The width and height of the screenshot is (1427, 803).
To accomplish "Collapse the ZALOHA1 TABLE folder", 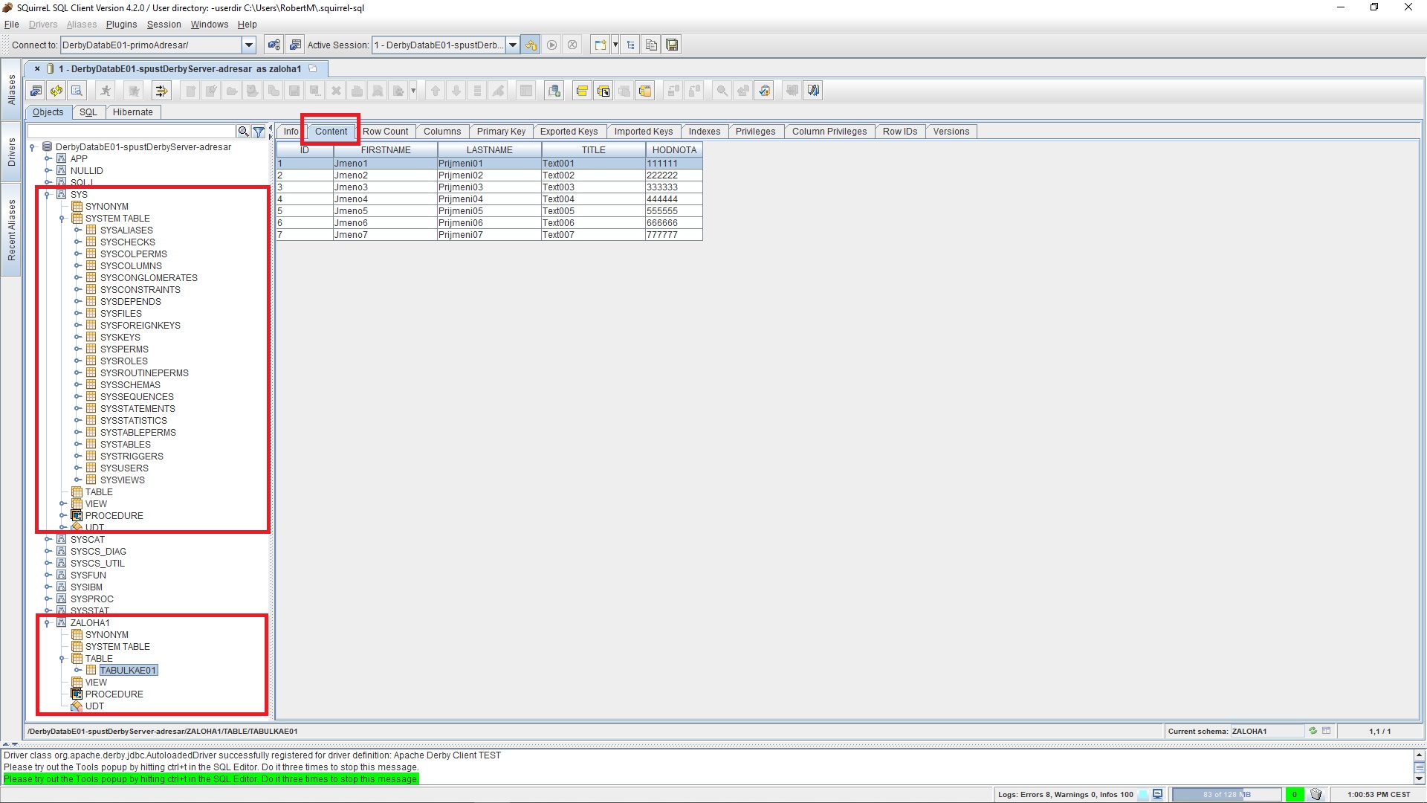I will (62, 659).
